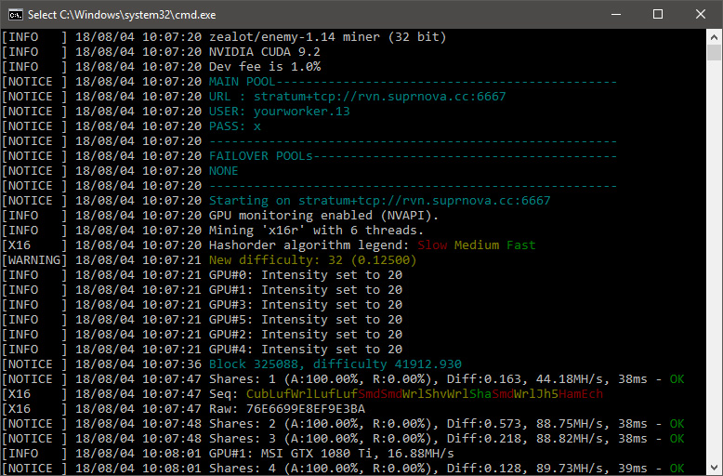Click the 'NVIDIA CUDA 9.2' line

coord(264,52)
